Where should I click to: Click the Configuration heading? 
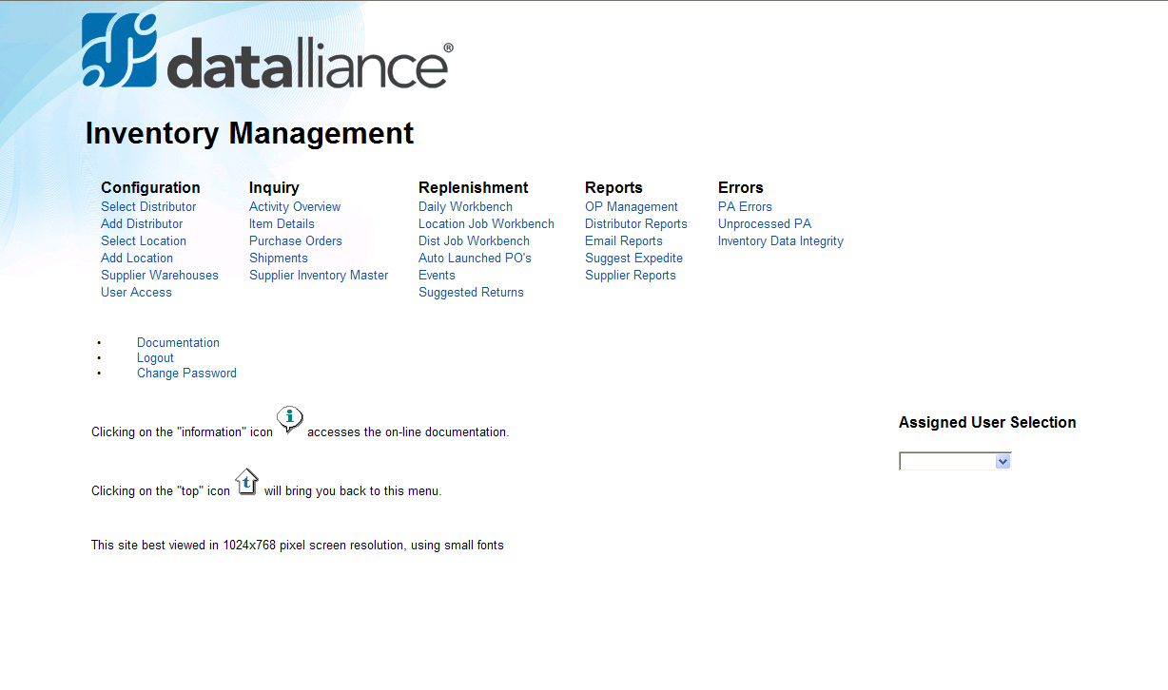(x=150, y=187)
